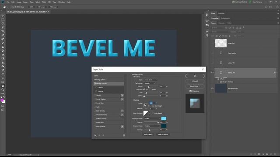Open the Shadow Mode dropdown
The image size is (280, 157).
tap(152, 126)
